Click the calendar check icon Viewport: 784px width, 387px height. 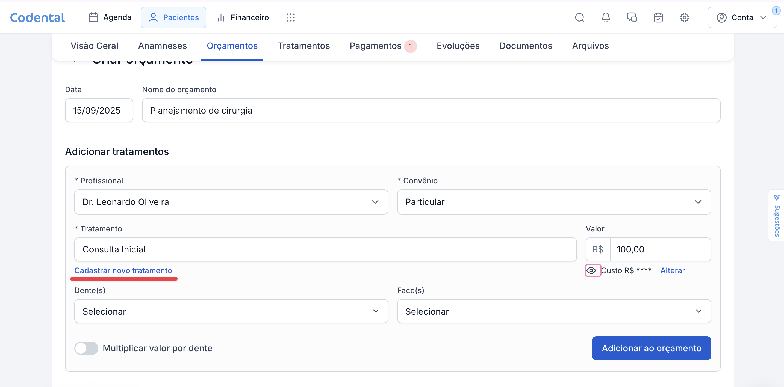(658, 18)
